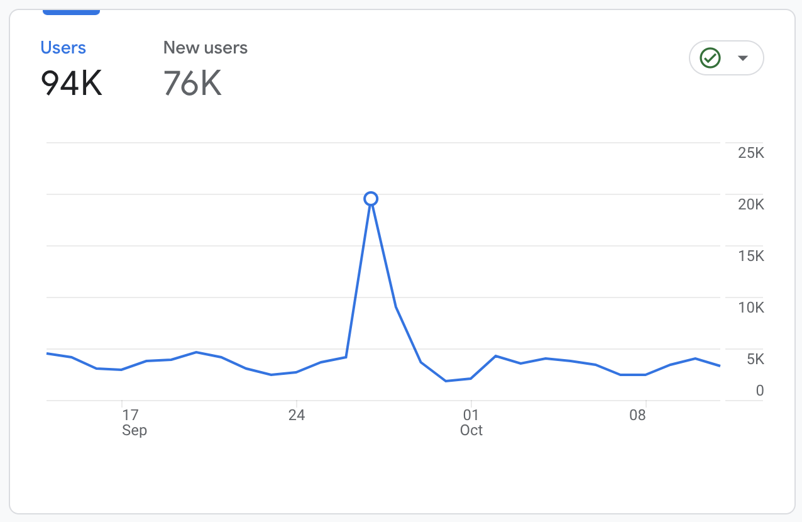This screenshot has width=802, height=522.
Task: Expand the metric options via the caret
Action: (744, 58)
